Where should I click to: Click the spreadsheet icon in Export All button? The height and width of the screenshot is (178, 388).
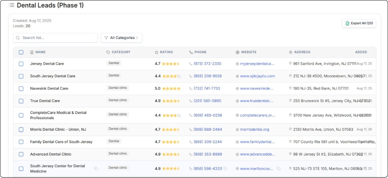(347, 23)
